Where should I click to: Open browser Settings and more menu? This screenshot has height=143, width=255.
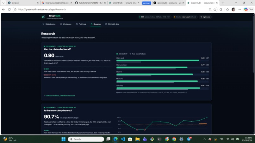coord(239,9)
